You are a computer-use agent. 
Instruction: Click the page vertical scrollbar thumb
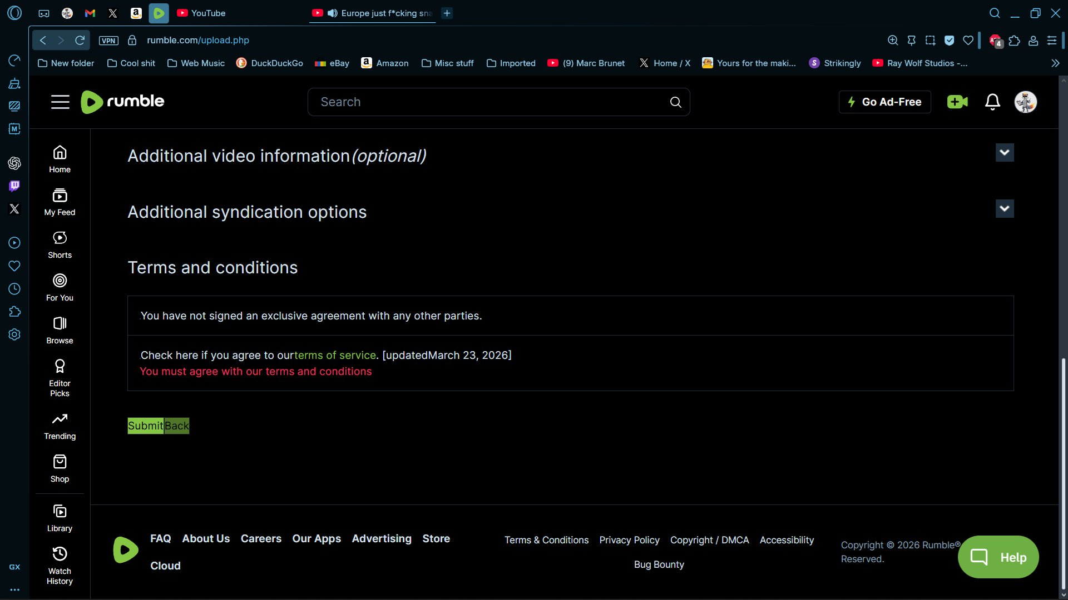[x=1063, y=472]
